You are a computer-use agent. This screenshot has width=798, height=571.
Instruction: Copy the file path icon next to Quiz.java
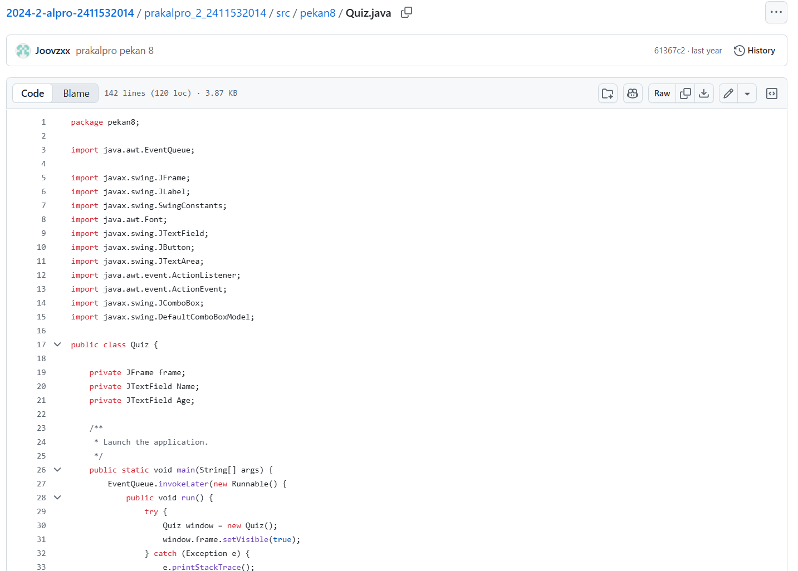407,12
